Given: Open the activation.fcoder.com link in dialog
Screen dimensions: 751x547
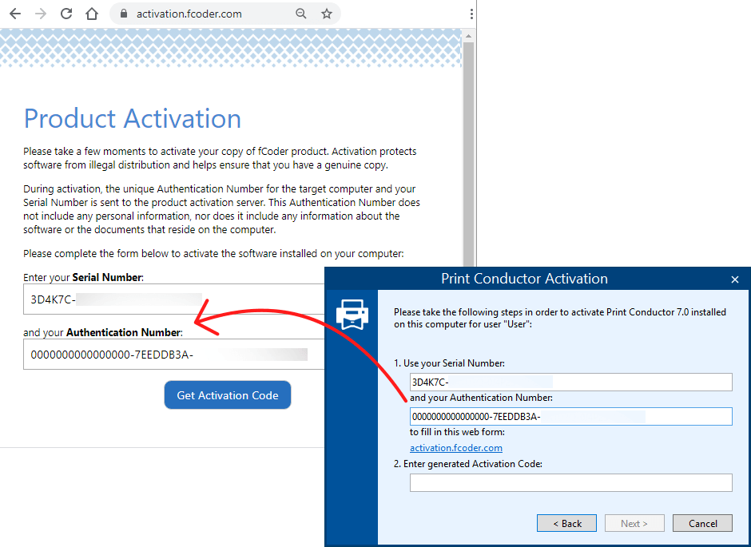Looking at the screenshot, I should [456, 448].
